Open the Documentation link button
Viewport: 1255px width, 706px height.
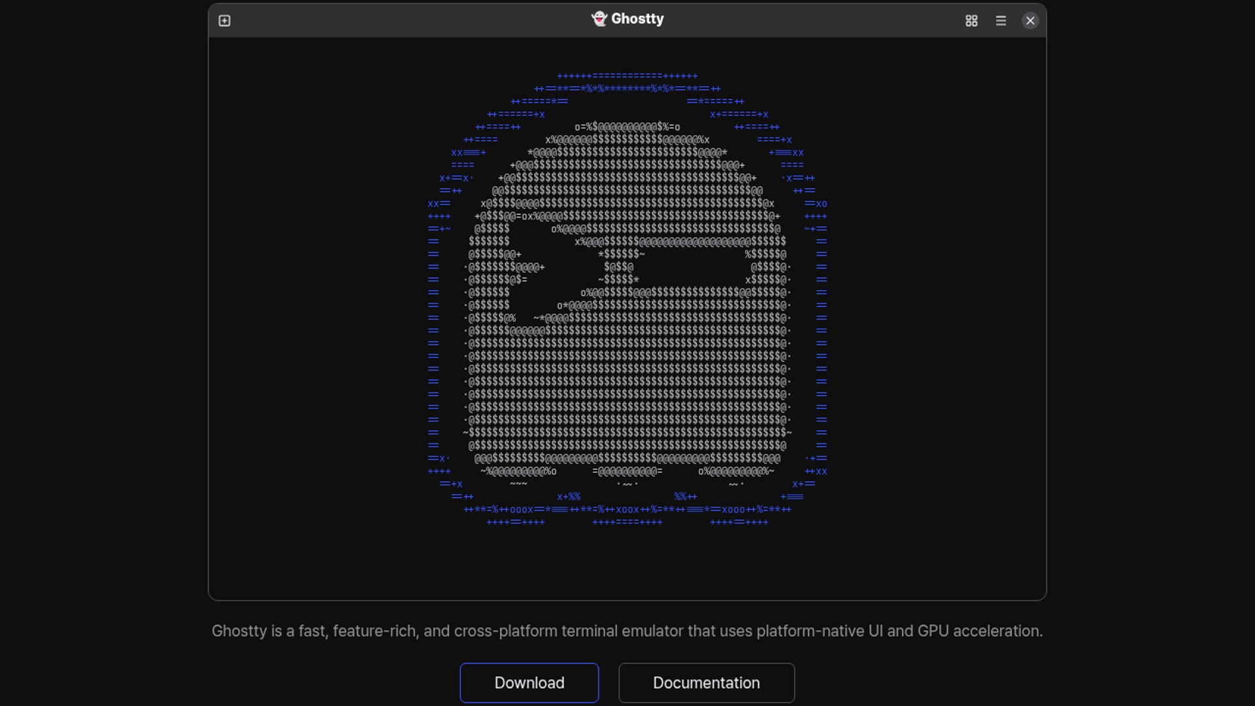click(706, 683)
